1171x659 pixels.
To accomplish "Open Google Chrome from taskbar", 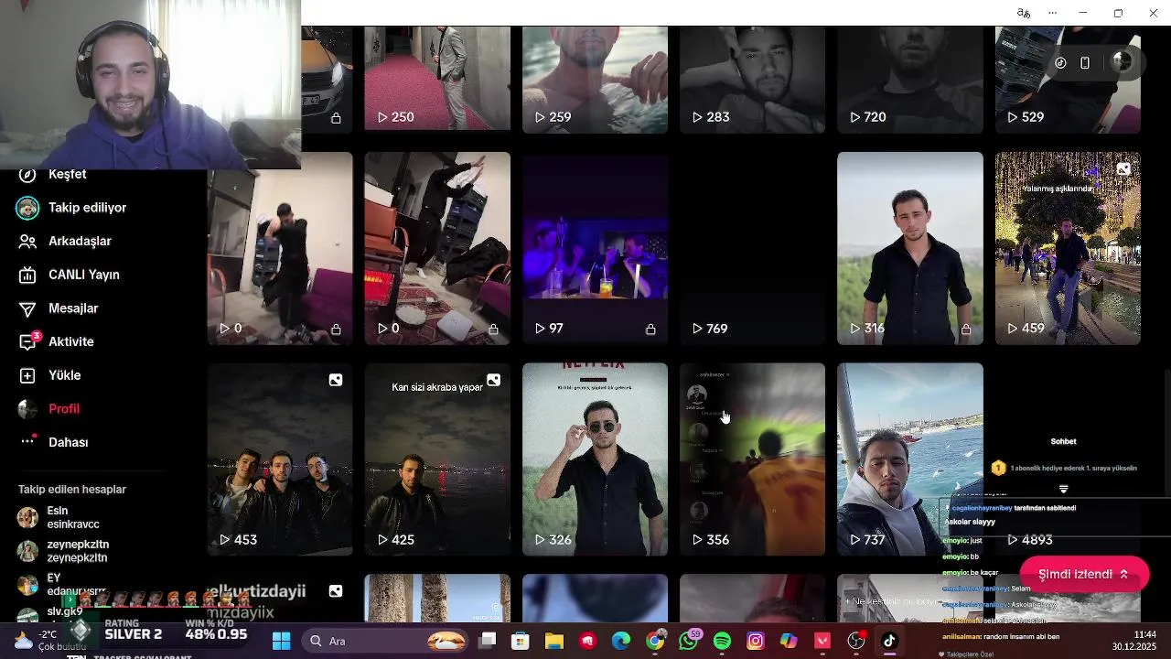I will [655, 641].
